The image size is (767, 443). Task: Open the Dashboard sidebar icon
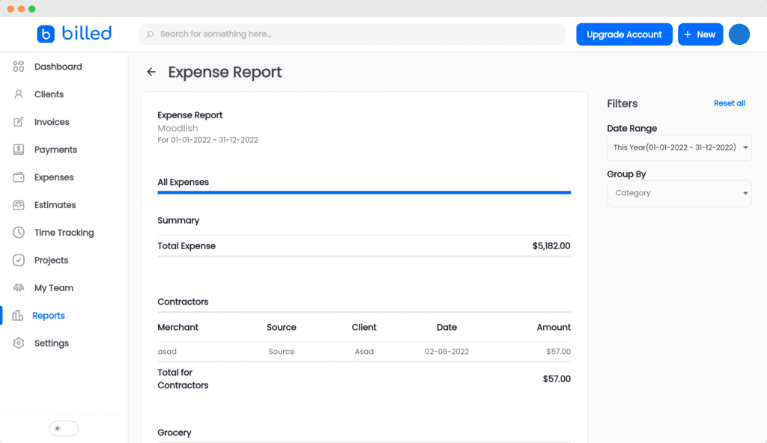click(18, 66)
